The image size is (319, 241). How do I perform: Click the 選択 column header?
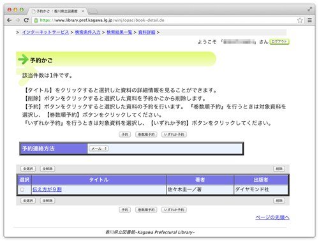click(24, 180)
